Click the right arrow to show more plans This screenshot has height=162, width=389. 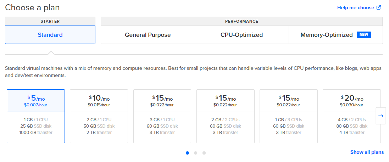(381, 116)
